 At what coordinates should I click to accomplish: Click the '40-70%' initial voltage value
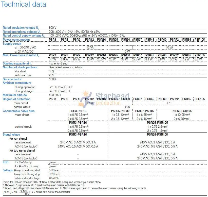tap(54, 178)
